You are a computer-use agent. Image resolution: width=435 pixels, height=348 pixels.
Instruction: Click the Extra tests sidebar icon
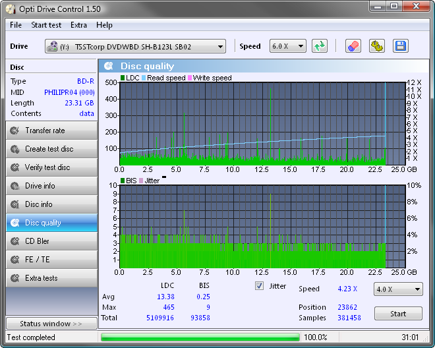pyautogui.click(x=14, y=278)
